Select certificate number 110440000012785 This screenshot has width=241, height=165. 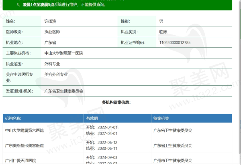tap(175, 42)
